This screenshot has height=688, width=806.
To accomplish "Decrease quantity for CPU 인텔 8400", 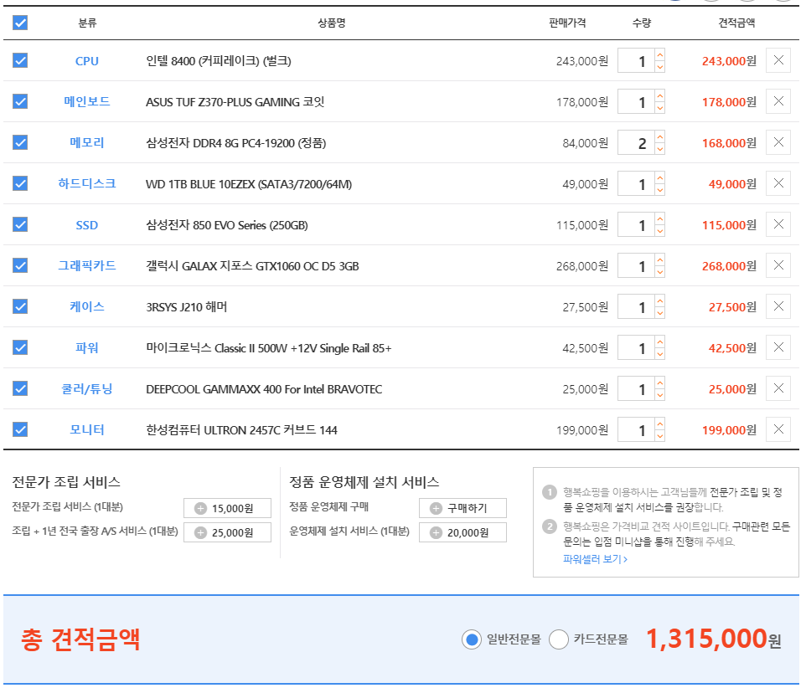I will point(660,67).
